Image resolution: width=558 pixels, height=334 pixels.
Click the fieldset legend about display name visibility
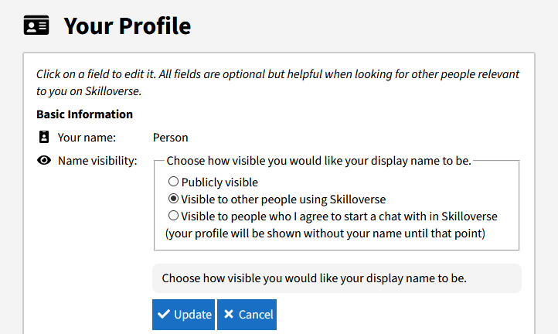click(x=319, y=161)
